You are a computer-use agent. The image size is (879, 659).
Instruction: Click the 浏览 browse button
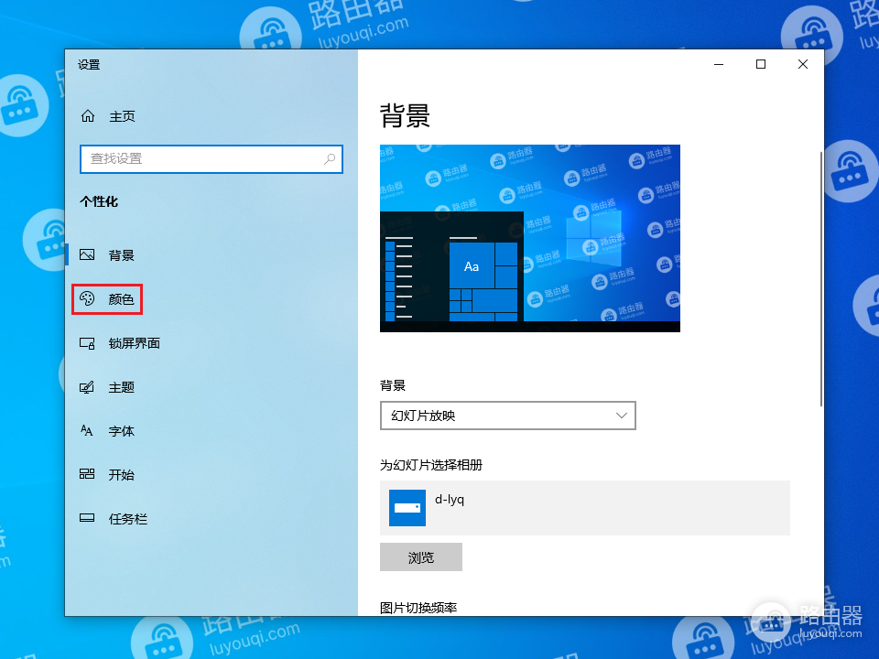tap(421, 557)
